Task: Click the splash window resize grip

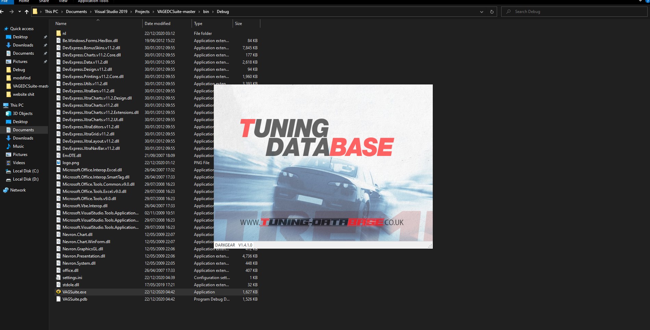Action: [430, 246]
